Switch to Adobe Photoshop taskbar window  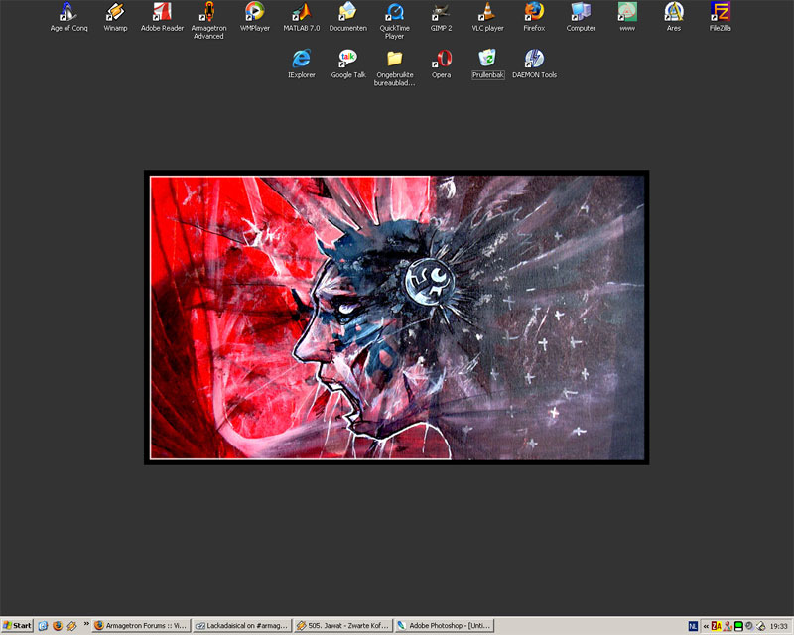tap(443, 626)
